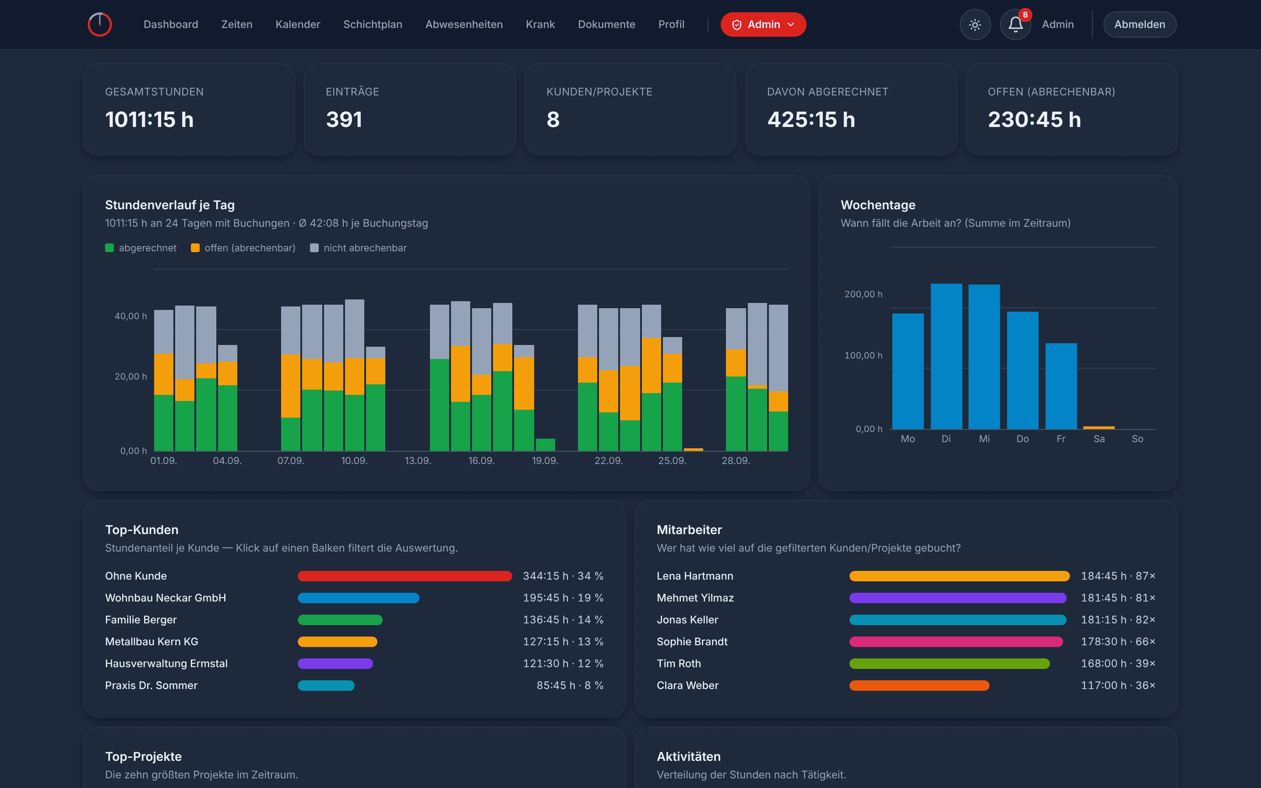Open the Dashboard nav item
1261x788 pixels.
tap(171, 25)
